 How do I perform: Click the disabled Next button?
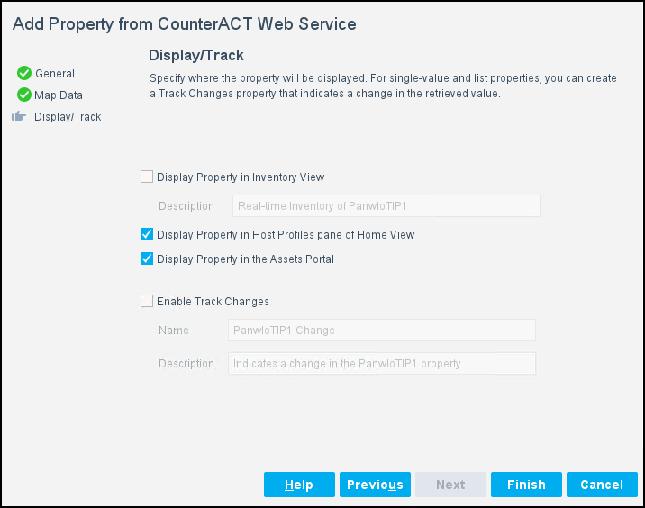(450, 485)
